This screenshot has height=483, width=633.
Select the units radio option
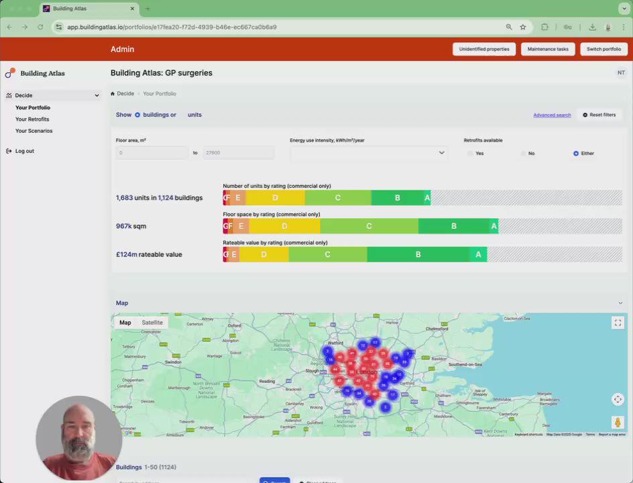coord(182,115)
